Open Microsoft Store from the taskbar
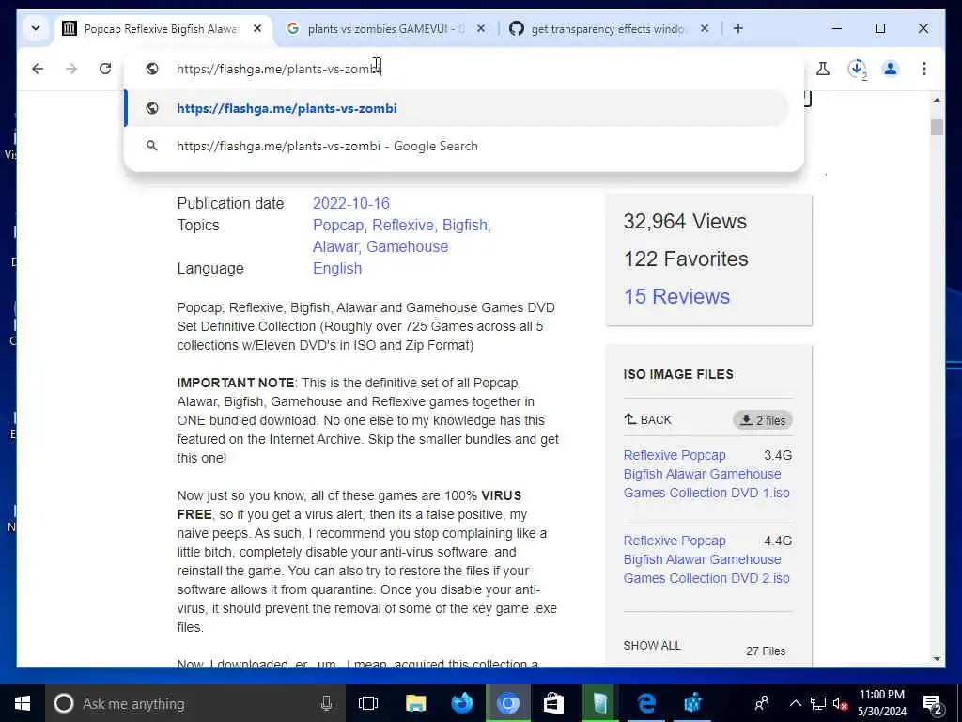The height and width of the screenshot is (722, 962). tap(554, 703)
